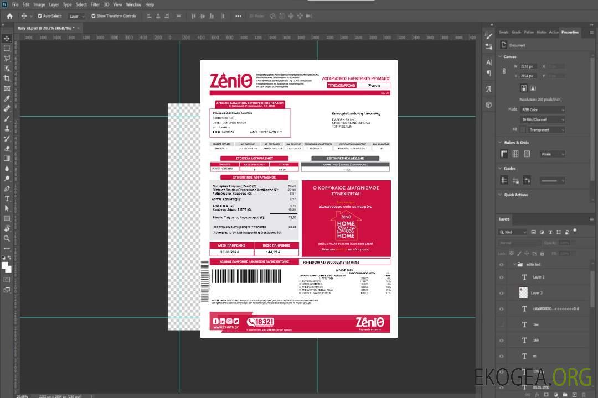Toggle the grid icon in Rulers & Grids

(x=515, y=154)
